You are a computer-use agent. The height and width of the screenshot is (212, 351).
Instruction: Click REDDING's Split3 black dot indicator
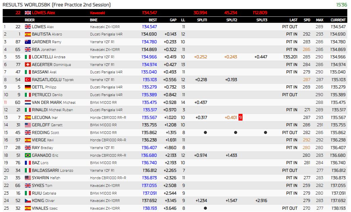coord(265,133)
